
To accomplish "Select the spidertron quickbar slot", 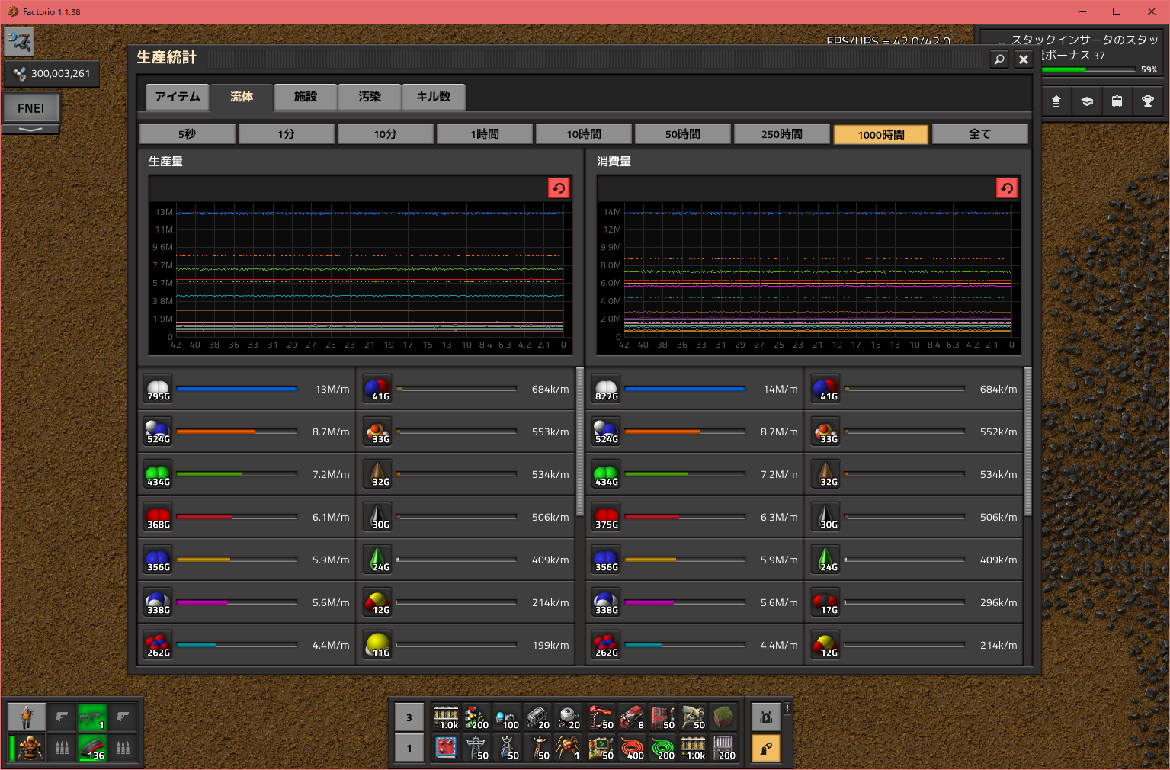I will [x=568, y=748].
